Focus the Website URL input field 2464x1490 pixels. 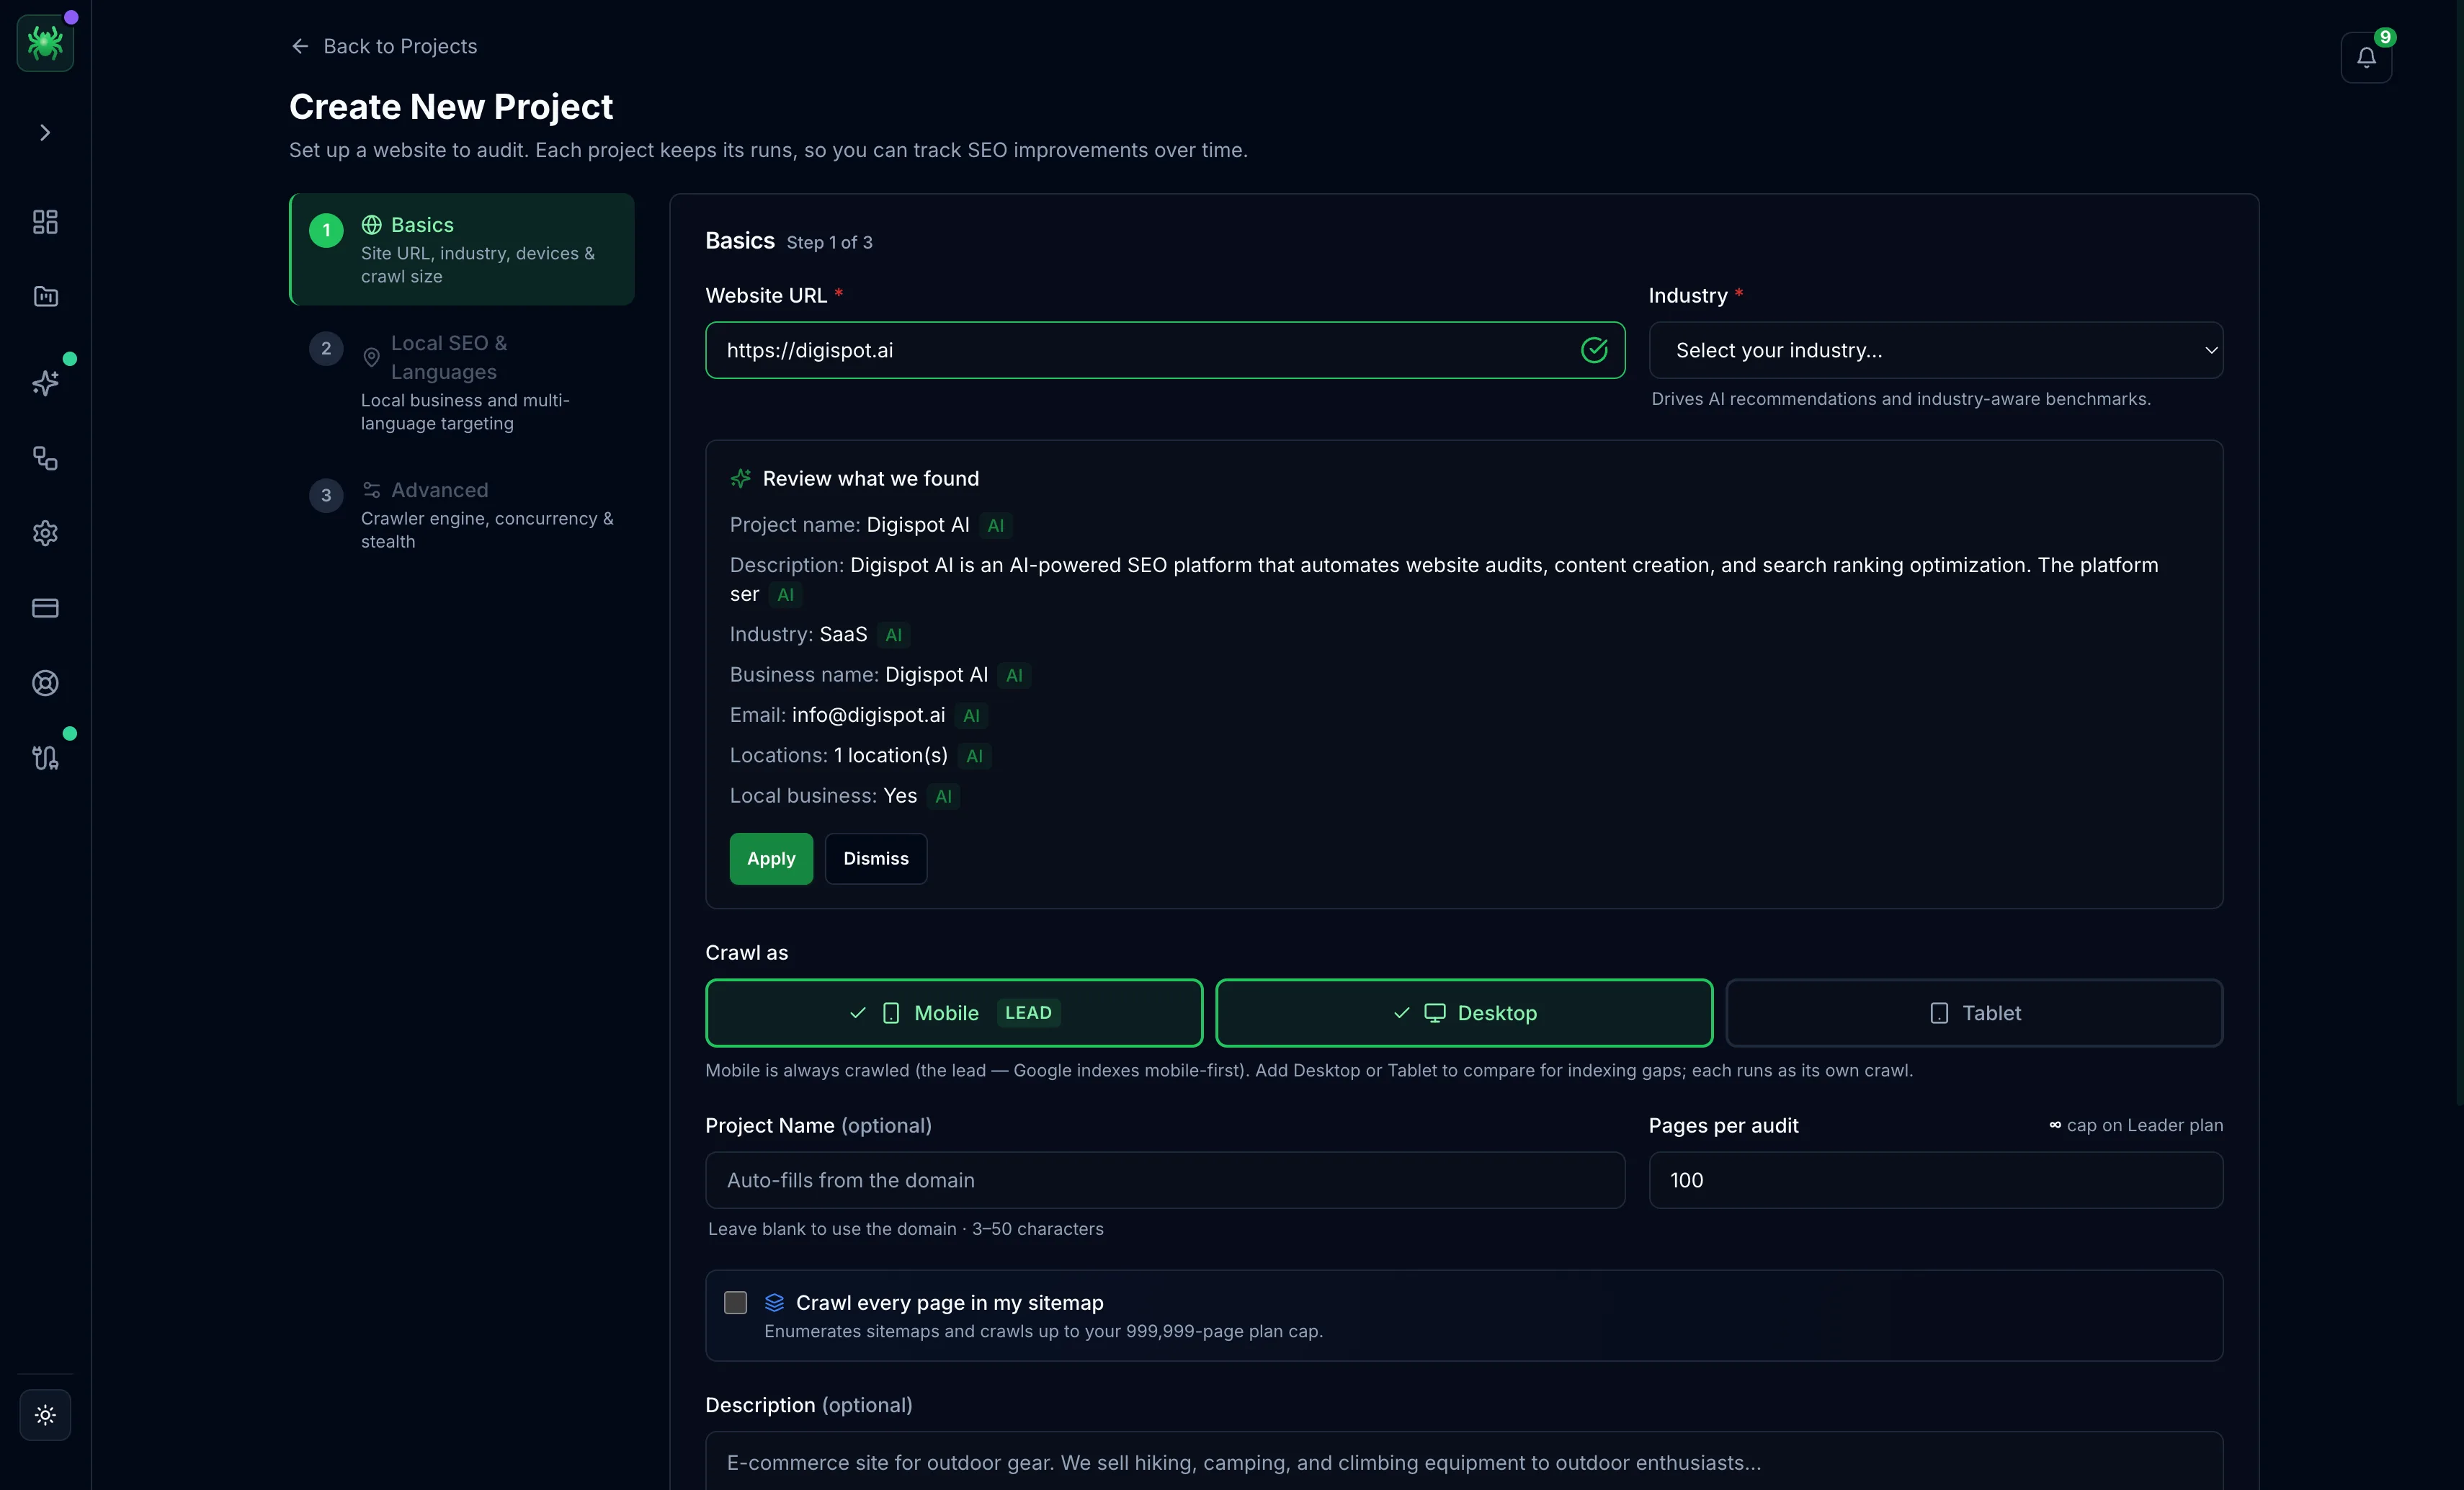(1165, 350)
